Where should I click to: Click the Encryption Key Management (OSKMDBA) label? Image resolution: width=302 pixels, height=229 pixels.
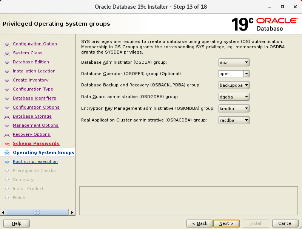point(148,108)
